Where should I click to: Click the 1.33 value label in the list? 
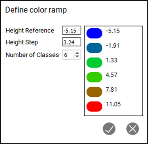pos(112,60)
